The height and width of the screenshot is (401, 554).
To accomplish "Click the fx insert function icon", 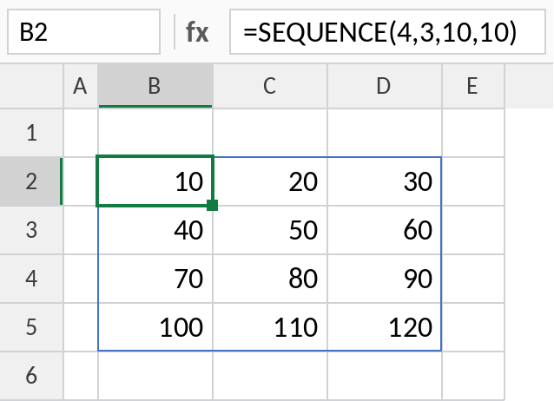I will tap(197, 32).
